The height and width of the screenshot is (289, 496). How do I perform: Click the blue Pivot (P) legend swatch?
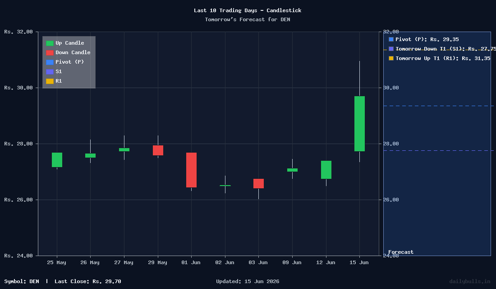click(50, 62)
